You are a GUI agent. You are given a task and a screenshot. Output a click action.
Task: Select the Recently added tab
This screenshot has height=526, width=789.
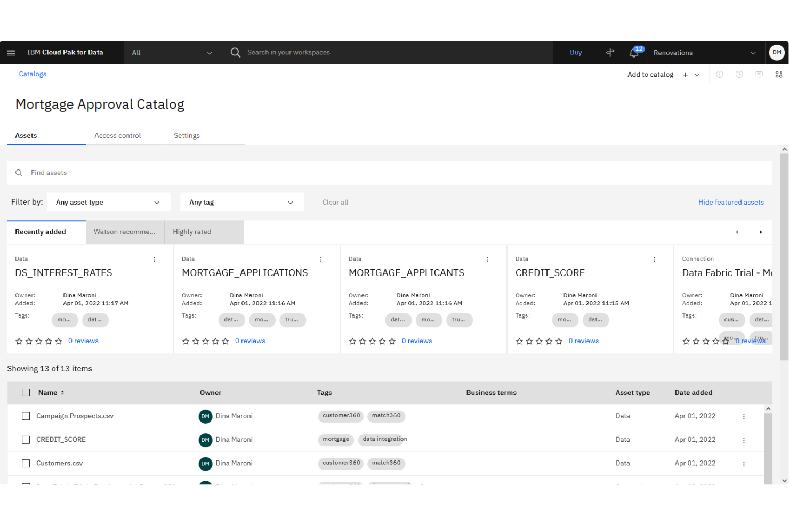[x=46, y=232]
